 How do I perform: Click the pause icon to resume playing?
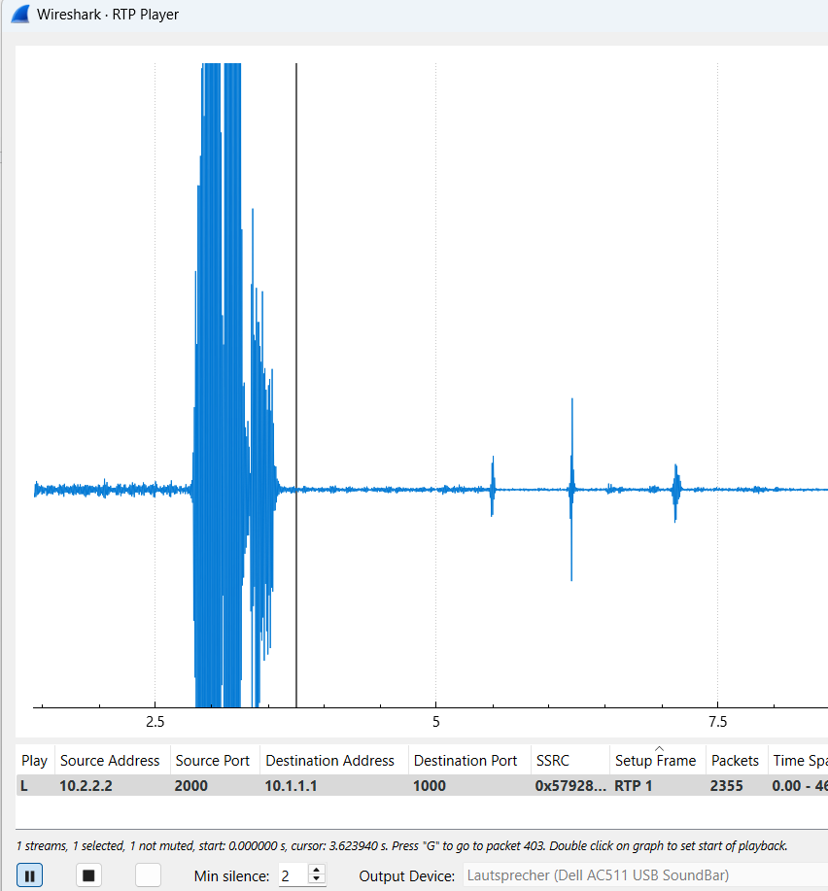pos(29,874)
